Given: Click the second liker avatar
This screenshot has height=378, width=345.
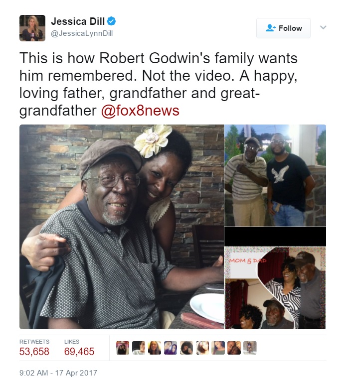Looking at the screenshot, I should tap(139, 348).
